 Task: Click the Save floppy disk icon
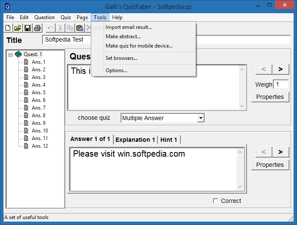click(x=28, y=28)
